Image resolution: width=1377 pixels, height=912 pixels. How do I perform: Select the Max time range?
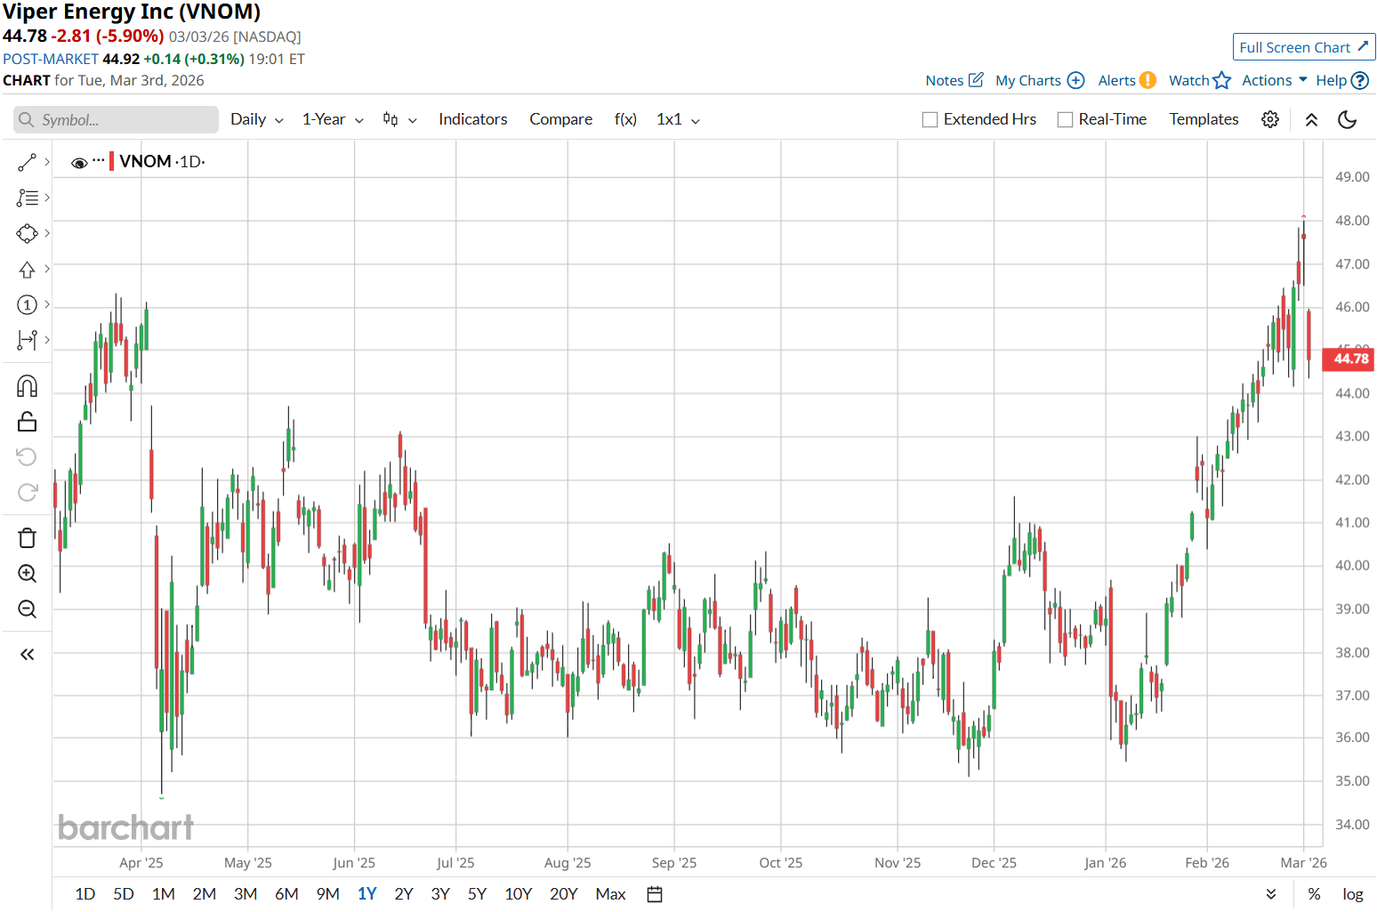(610, 894)
